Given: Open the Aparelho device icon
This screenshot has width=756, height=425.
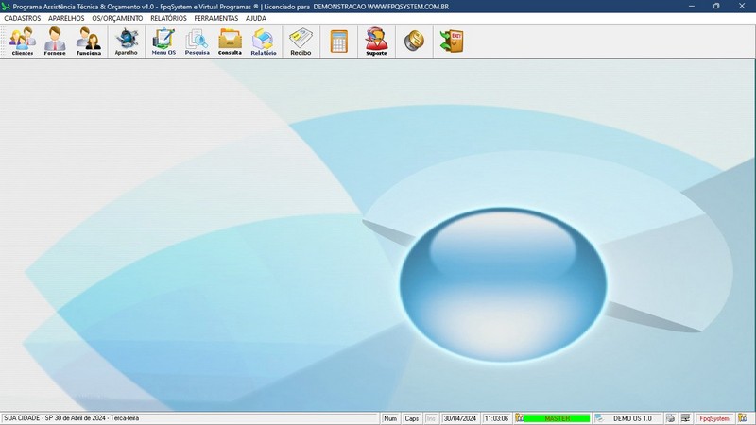Looking at the screenshot, I should click(127, 42).
